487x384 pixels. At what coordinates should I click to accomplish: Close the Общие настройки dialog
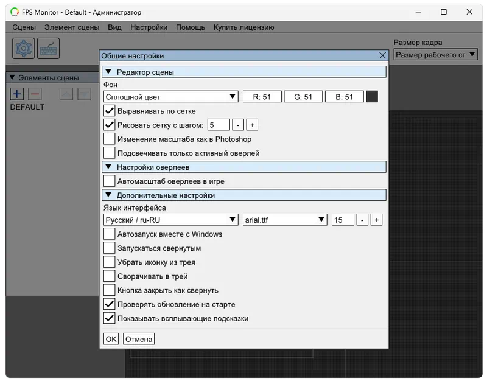[383, 55]
